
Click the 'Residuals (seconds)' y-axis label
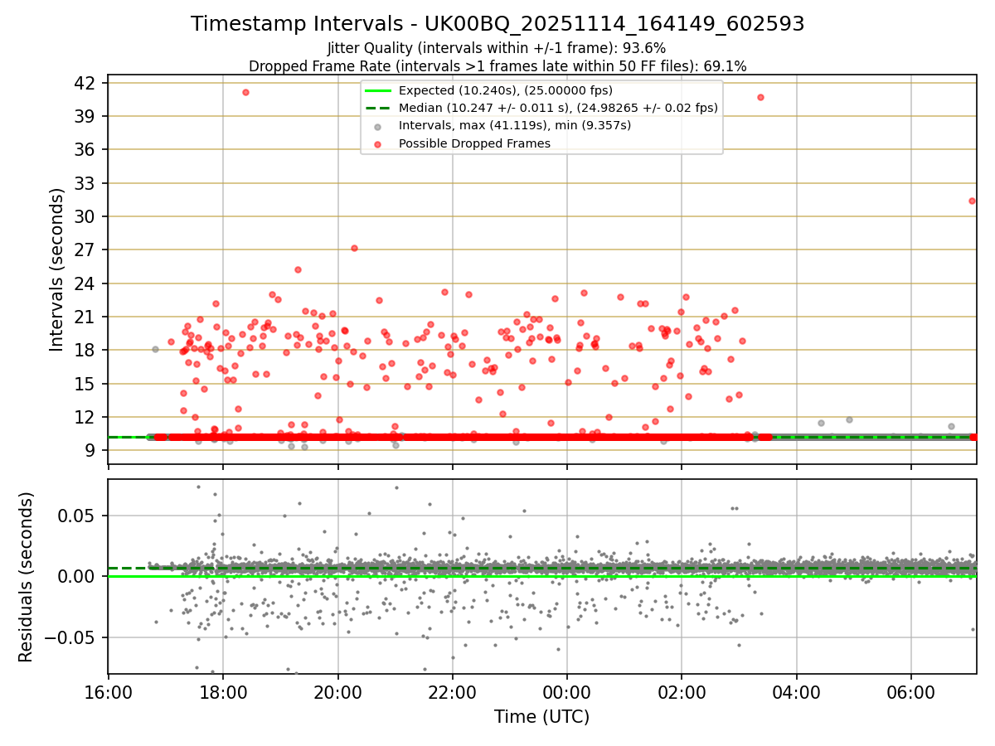[x=27, y=577]
